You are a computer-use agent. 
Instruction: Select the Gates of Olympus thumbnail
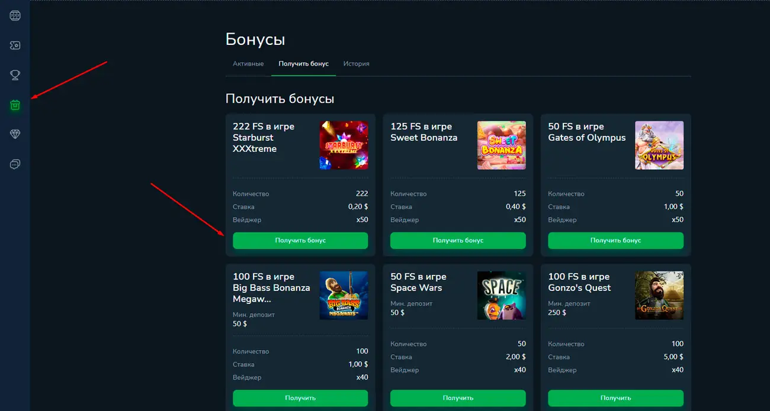[x=659, y=145]
